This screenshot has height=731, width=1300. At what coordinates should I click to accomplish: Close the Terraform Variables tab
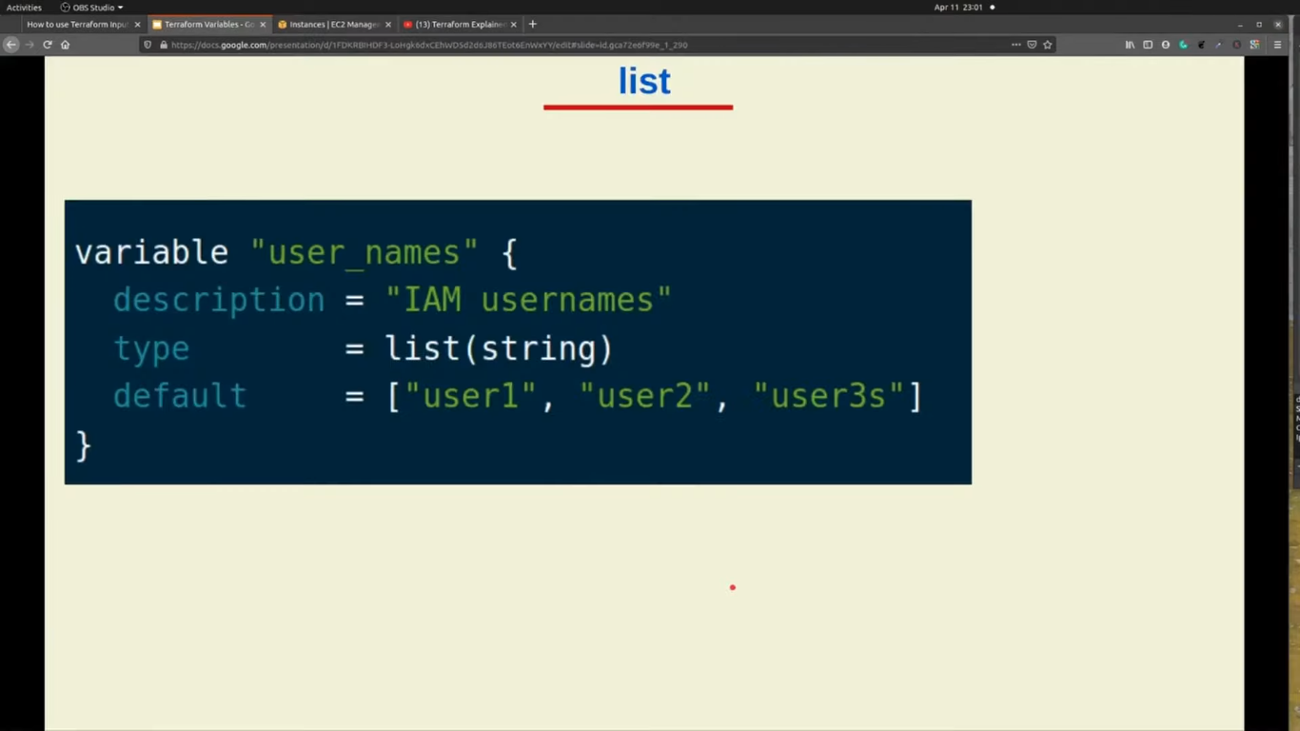click(263, 25)
